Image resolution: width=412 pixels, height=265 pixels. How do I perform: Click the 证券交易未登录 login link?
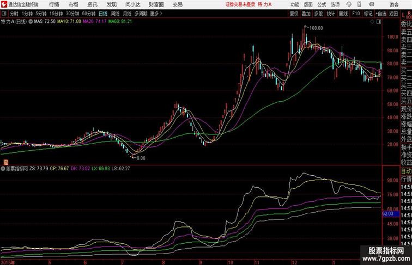(240, 4)
